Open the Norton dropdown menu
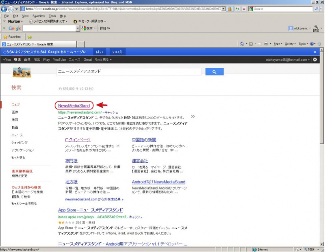Screen dimensions: 325x252 15,22
